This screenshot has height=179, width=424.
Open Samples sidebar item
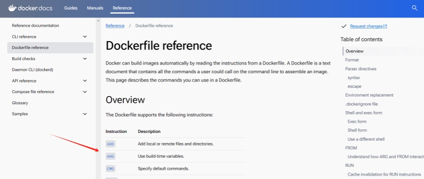(20, 114)
